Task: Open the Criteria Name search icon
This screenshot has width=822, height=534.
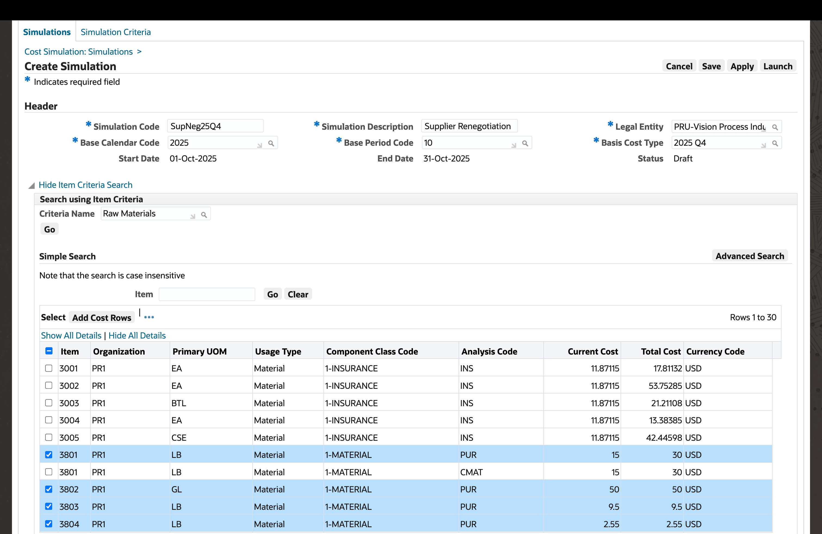Action: pos(204,214)
